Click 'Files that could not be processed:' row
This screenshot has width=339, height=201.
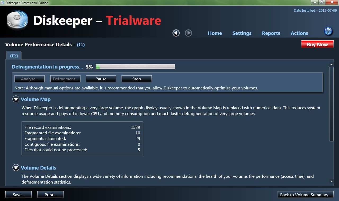coord(82,150)
